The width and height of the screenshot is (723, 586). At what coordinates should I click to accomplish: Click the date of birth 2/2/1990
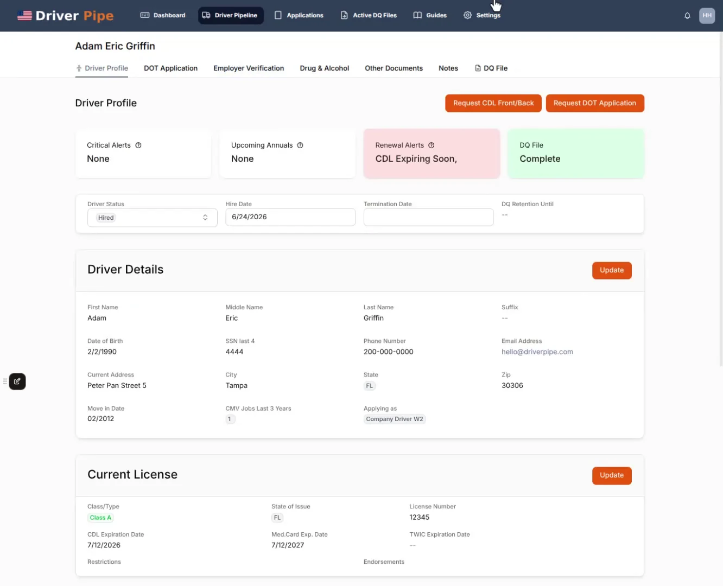(102, 352)
